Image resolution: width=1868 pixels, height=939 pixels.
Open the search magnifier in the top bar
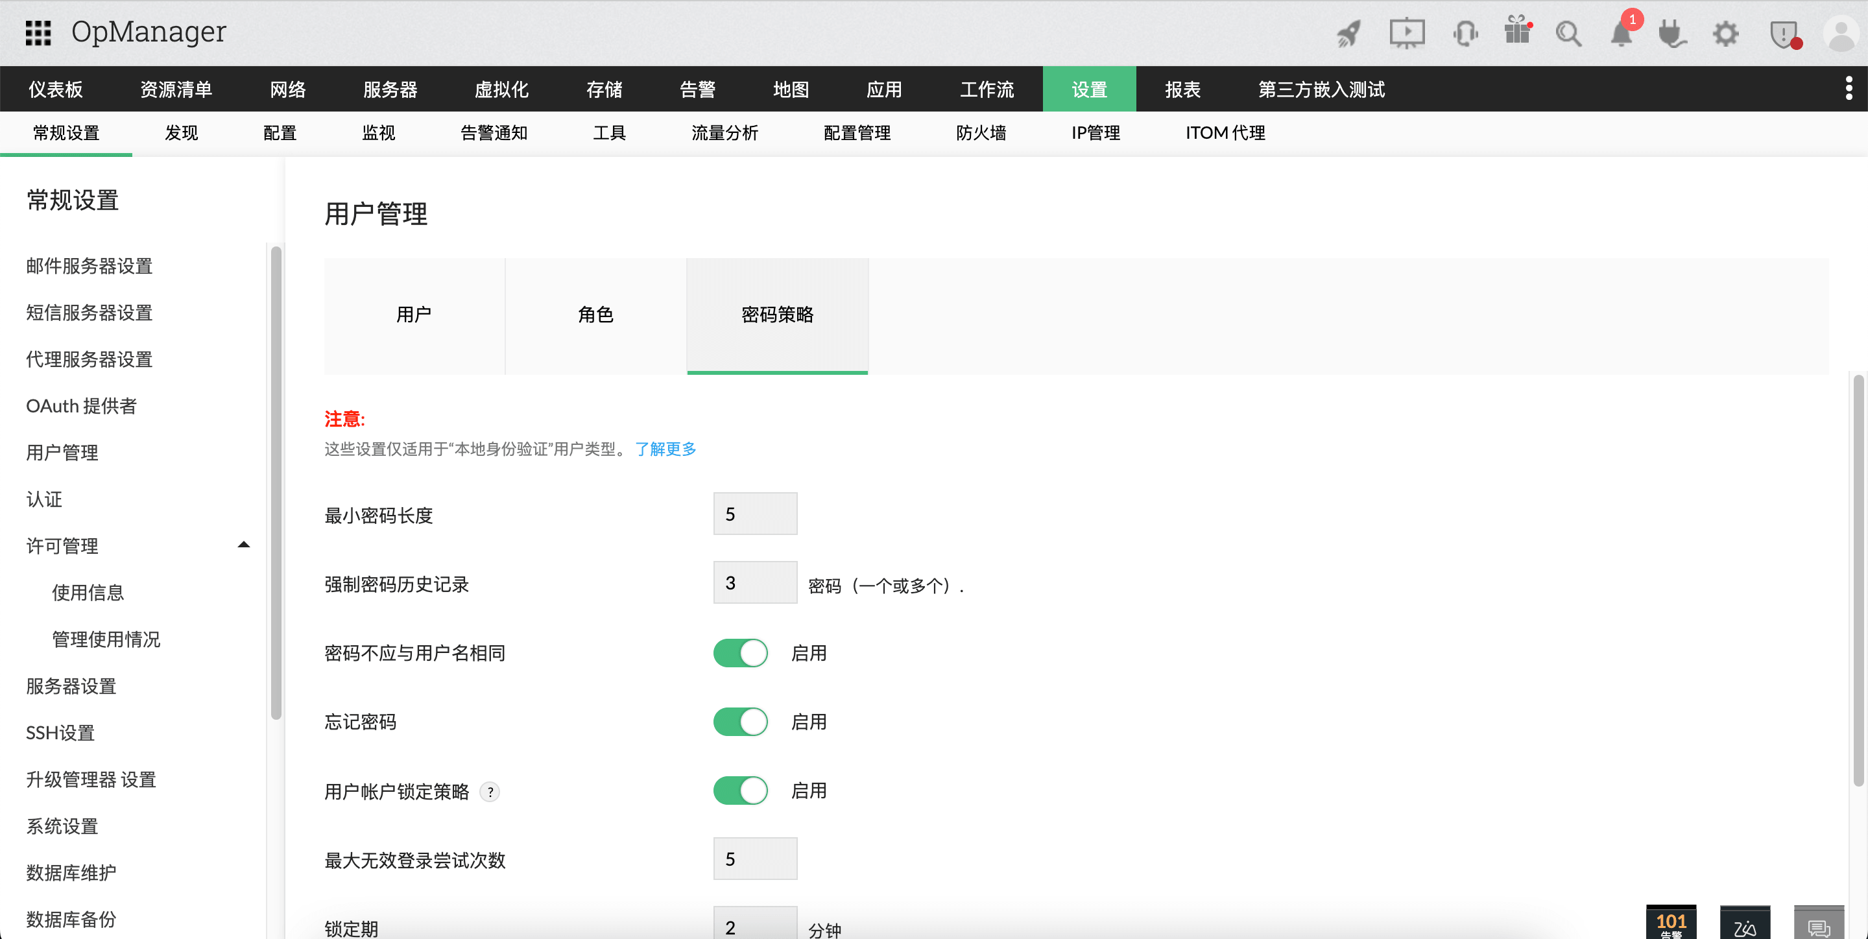click(x=1568, y=32)
